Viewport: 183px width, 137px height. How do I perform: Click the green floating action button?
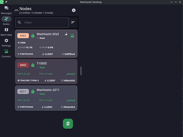[68, 124]
